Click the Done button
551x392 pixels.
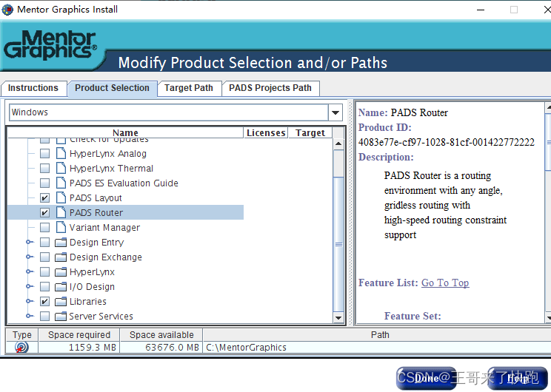pyautogui.click(x=427, y=378)
